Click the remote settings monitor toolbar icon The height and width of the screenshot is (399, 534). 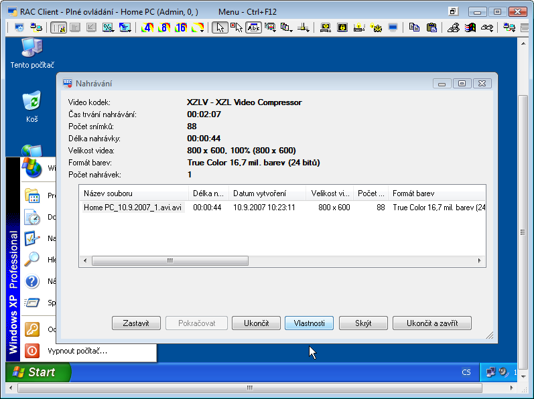tap(19, 27)
